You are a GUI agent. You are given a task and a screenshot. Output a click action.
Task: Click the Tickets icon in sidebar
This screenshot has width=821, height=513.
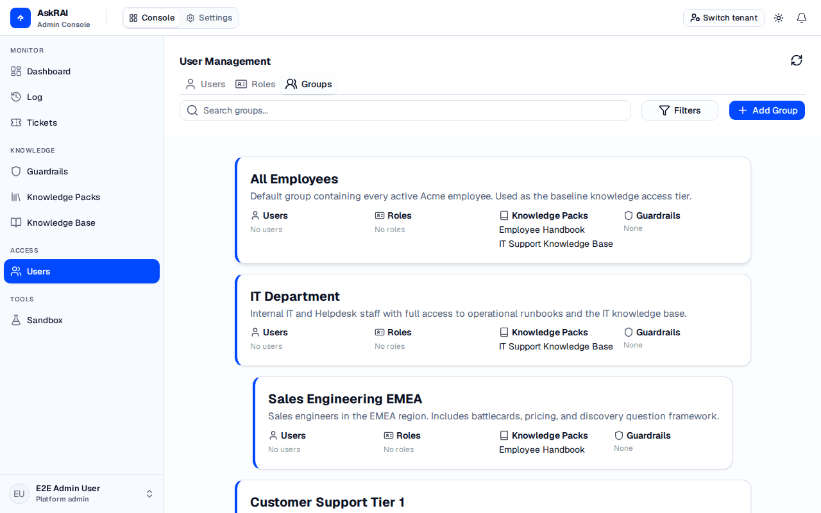(x=16, y=122)
